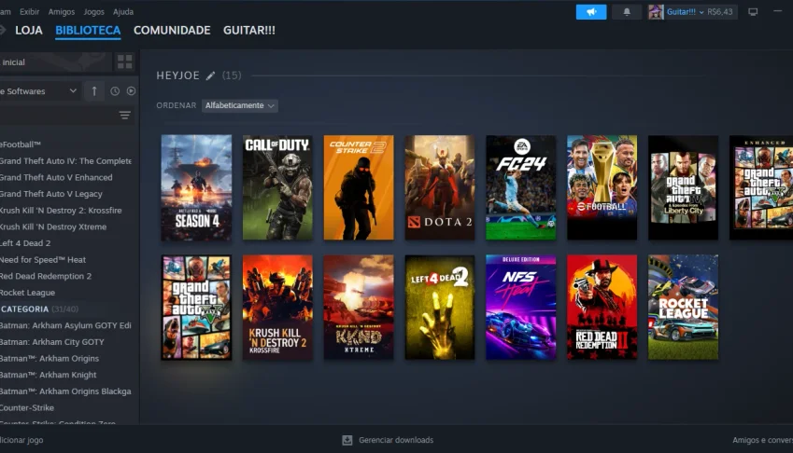Open the Call of Duty game cover
793x453 pixels.
277,187
